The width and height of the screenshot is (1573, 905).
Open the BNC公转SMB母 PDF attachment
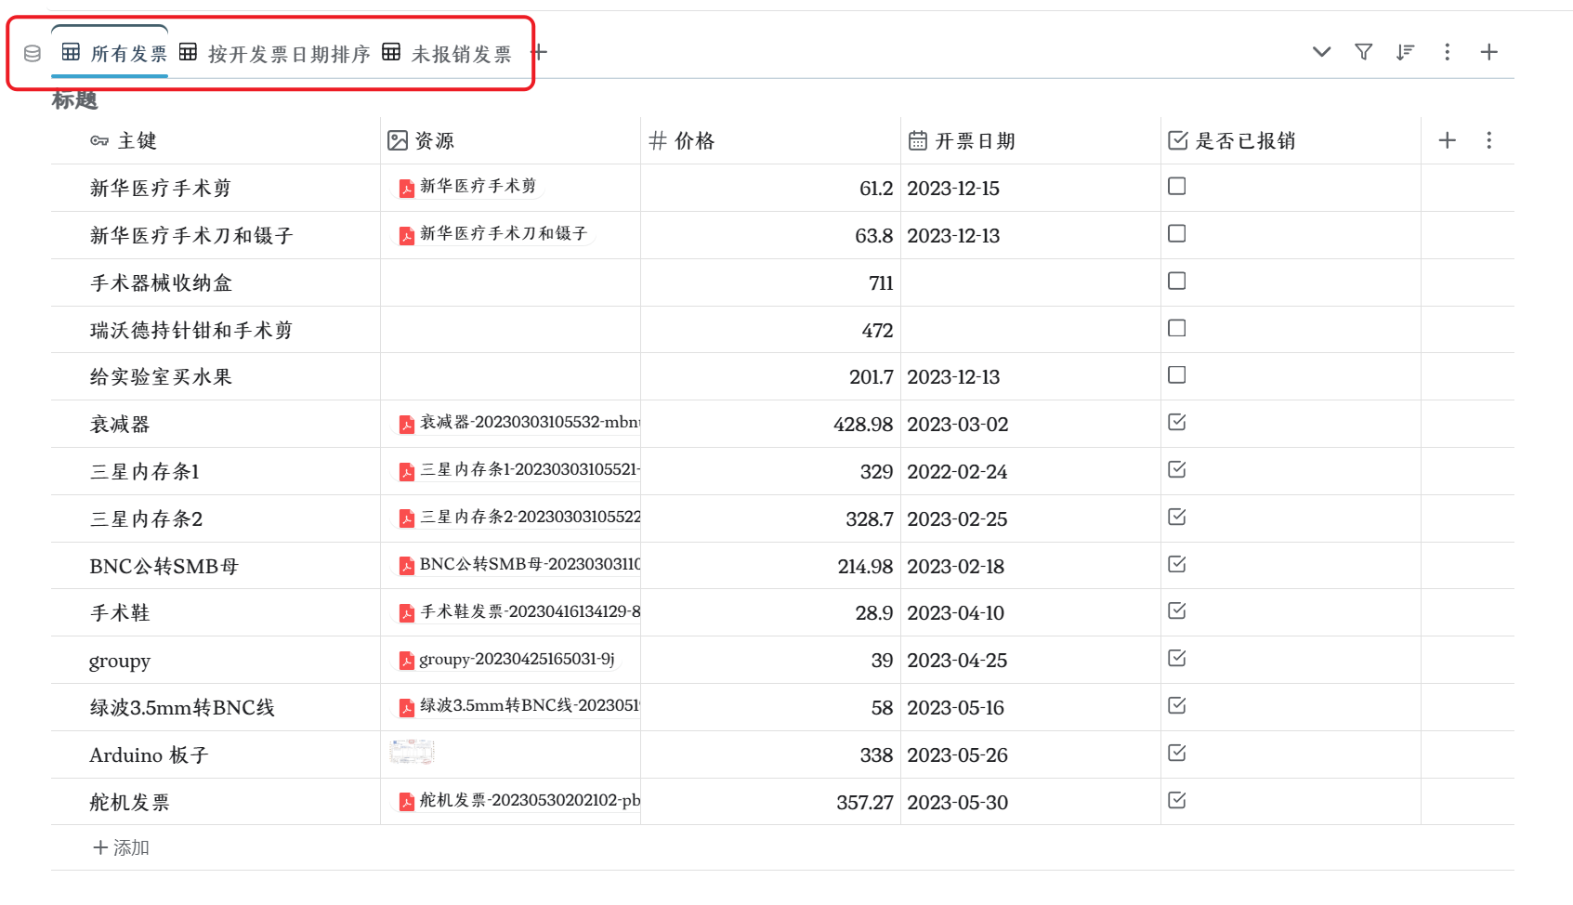tap(518, 565)
